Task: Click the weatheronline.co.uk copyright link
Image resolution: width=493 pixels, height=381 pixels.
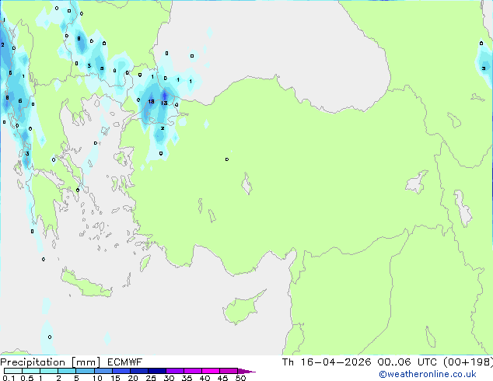Action: point(427,374)
